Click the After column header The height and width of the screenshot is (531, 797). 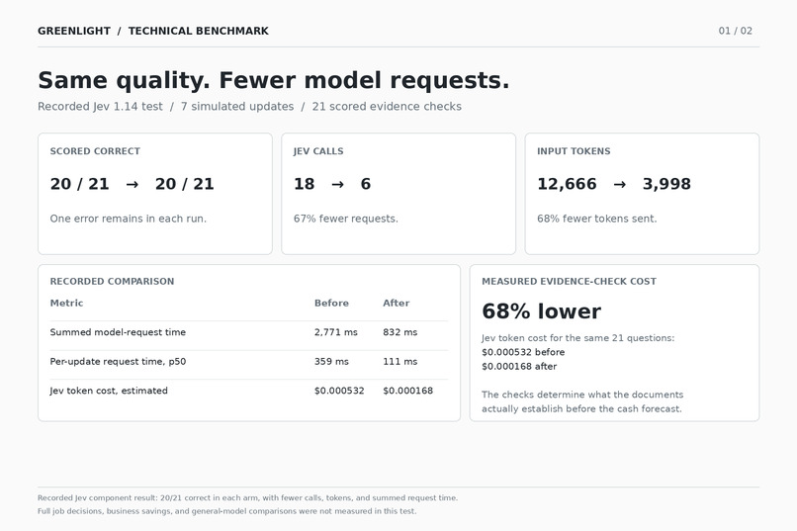(396, 303)
